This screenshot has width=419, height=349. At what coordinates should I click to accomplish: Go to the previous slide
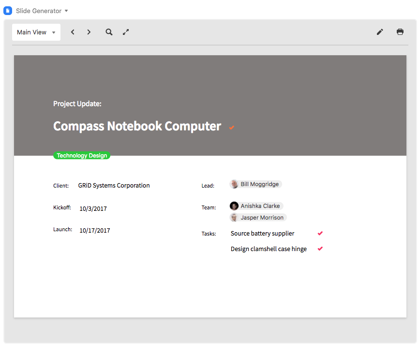(x=73, y=32)
